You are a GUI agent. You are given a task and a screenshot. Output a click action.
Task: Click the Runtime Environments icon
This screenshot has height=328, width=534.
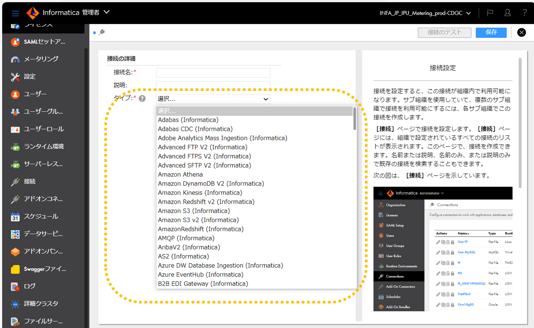tap(15, 147)
